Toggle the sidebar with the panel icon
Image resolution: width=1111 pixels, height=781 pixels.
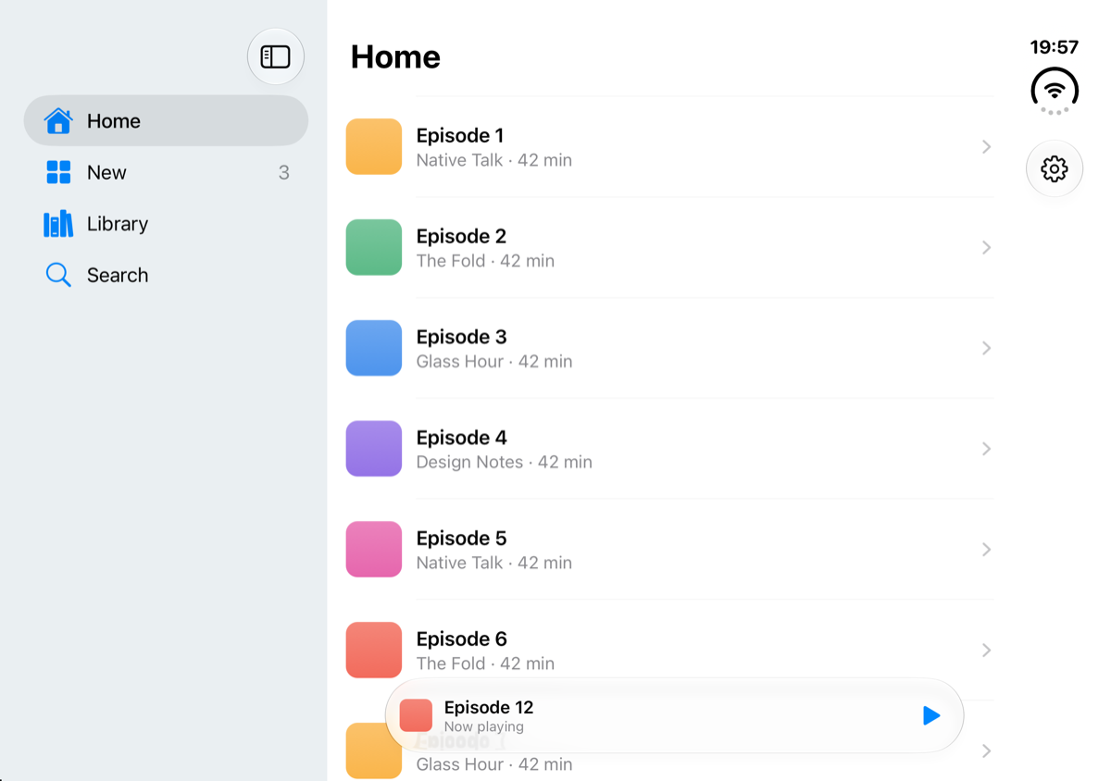pos(276,56)
